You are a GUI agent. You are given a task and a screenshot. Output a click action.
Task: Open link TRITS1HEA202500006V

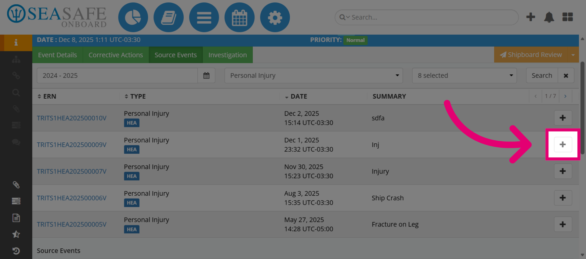72,198
